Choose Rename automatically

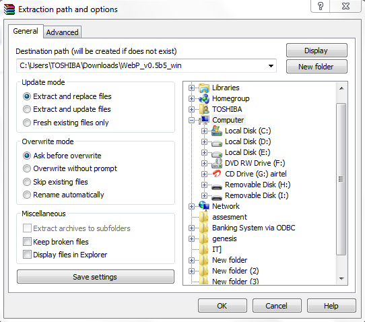tap(27, 195)
